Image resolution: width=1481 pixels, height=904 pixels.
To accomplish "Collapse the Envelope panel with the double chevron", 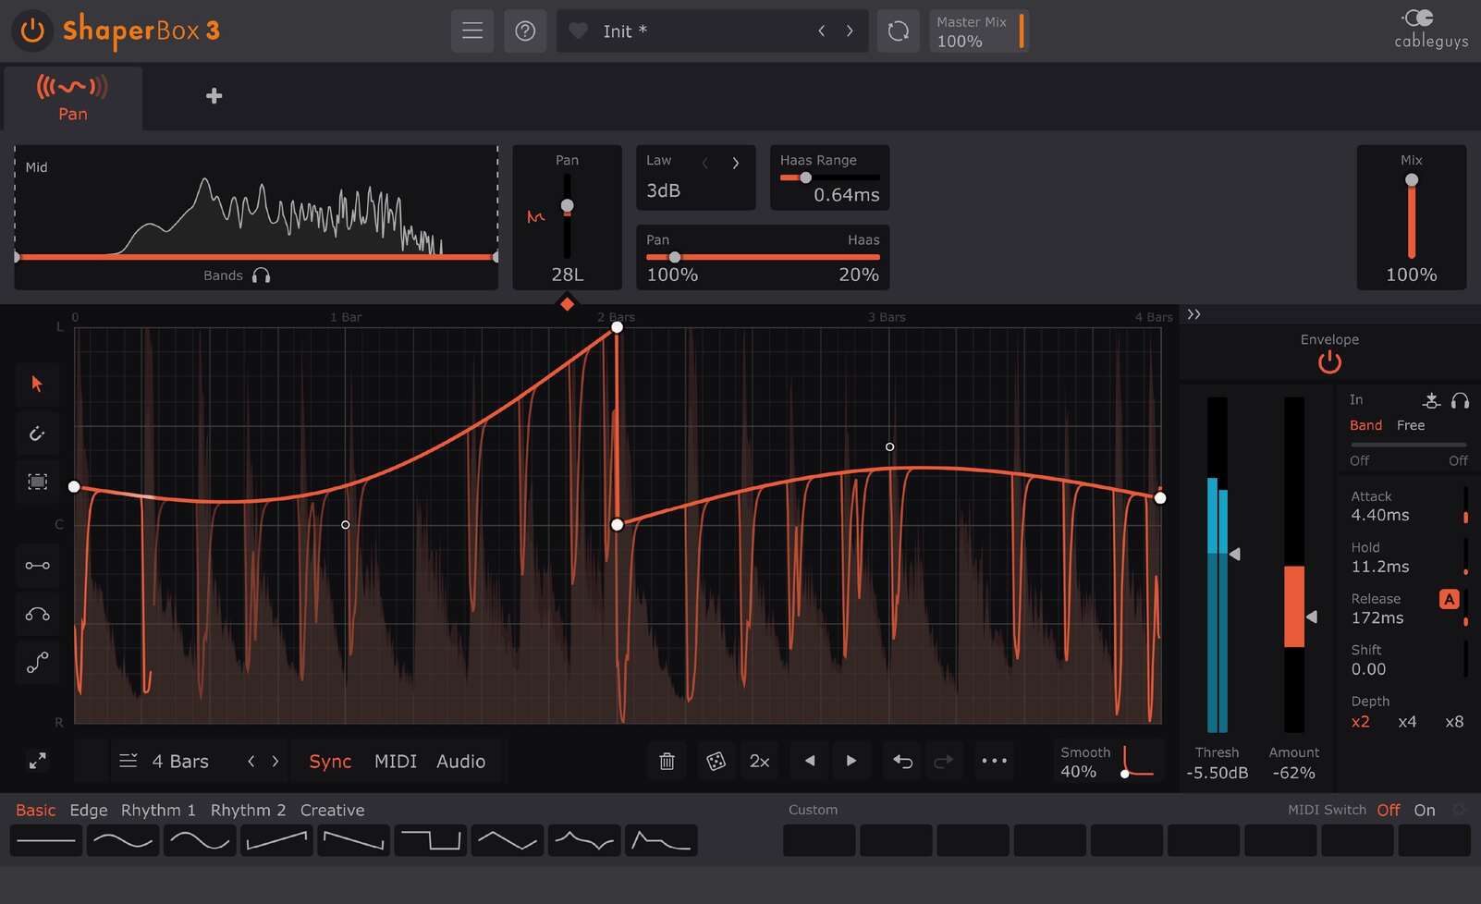I will (x=1193, y=314).
